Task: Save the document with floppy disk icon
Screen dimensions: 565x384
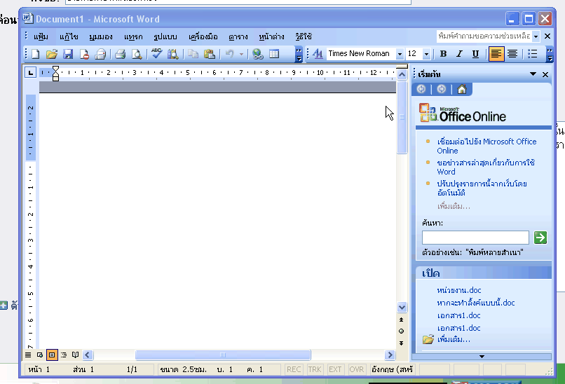Action: click(x=68, y=54)
